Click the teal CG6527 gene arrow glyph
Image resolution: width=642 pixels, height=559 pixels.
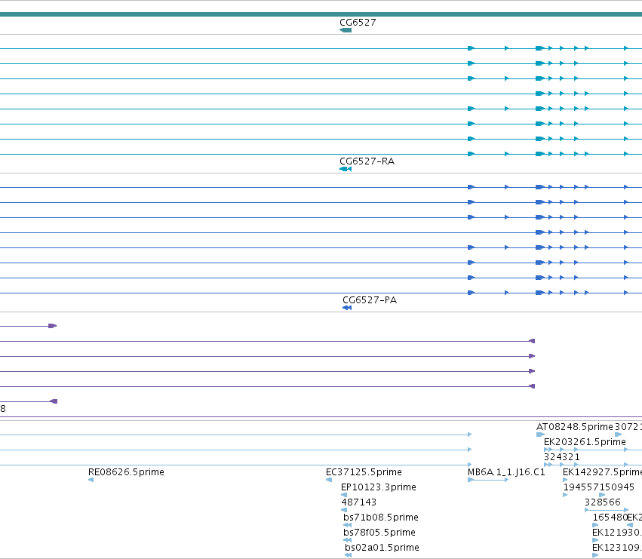[346, 30]
